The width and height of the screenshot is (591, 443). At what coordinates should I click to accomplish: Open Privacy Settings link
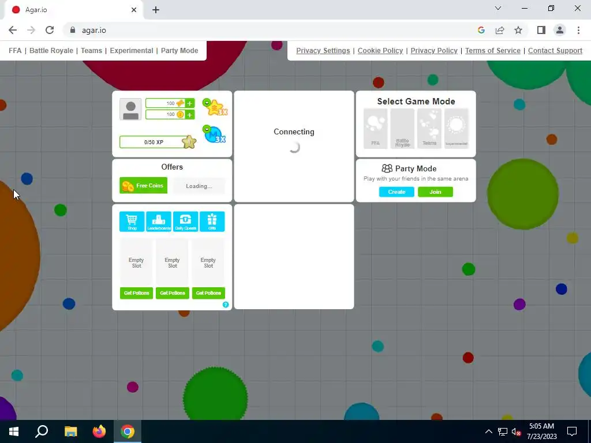point(323,51)
